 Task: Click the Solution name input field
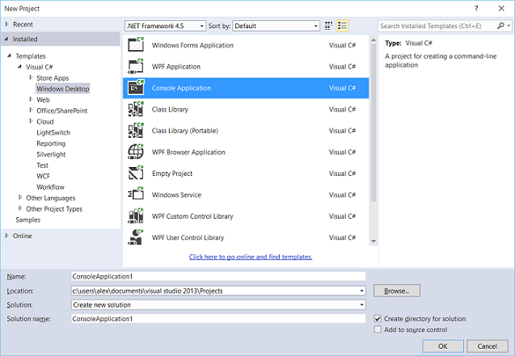click(218, 319)
